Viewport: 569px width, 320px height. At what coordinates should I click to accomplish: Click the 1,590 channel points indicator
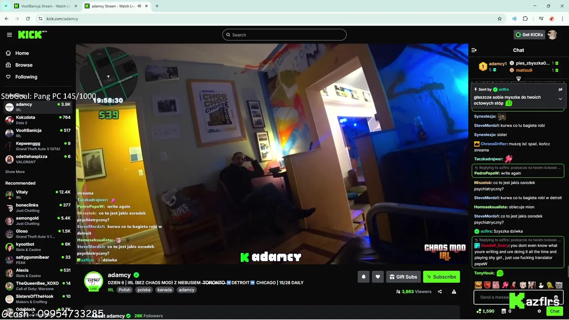point(485,311)
